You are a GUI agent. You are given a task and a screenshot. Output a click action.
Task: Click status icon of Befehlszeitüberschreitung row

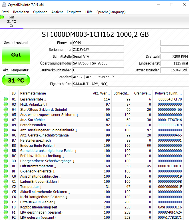point(6,156)
